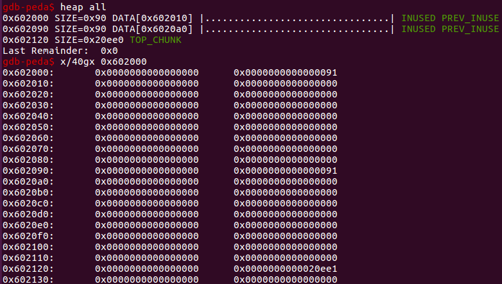Image resolution: width=502 pixels, height=284 pixels.
Task: Click the 0x0000000000000091 value in row 0x602000
Action: point(285,72)
